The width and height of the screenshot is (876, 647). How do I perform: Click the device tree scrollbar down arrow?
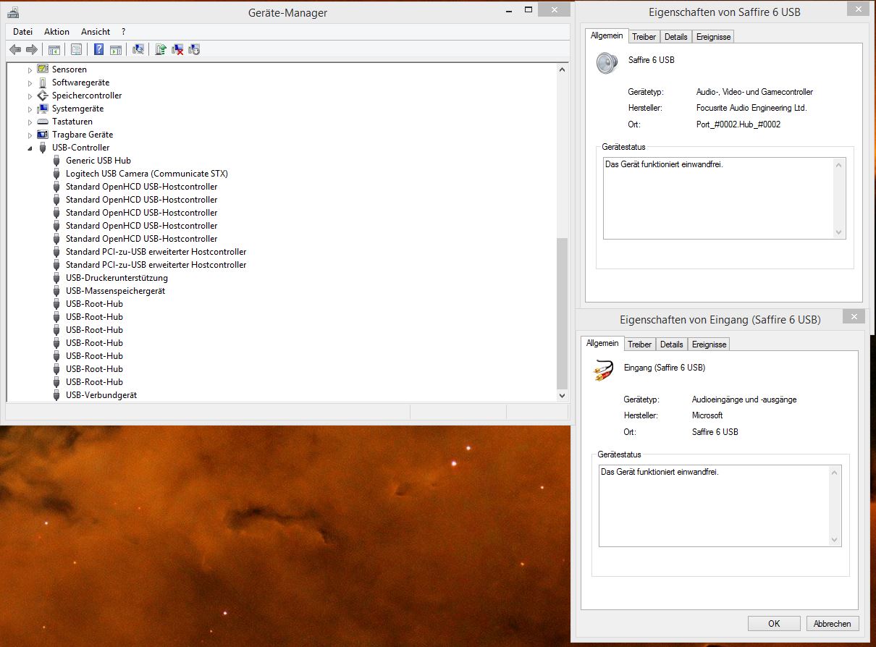pyautogui.click(x=563, y=395)
